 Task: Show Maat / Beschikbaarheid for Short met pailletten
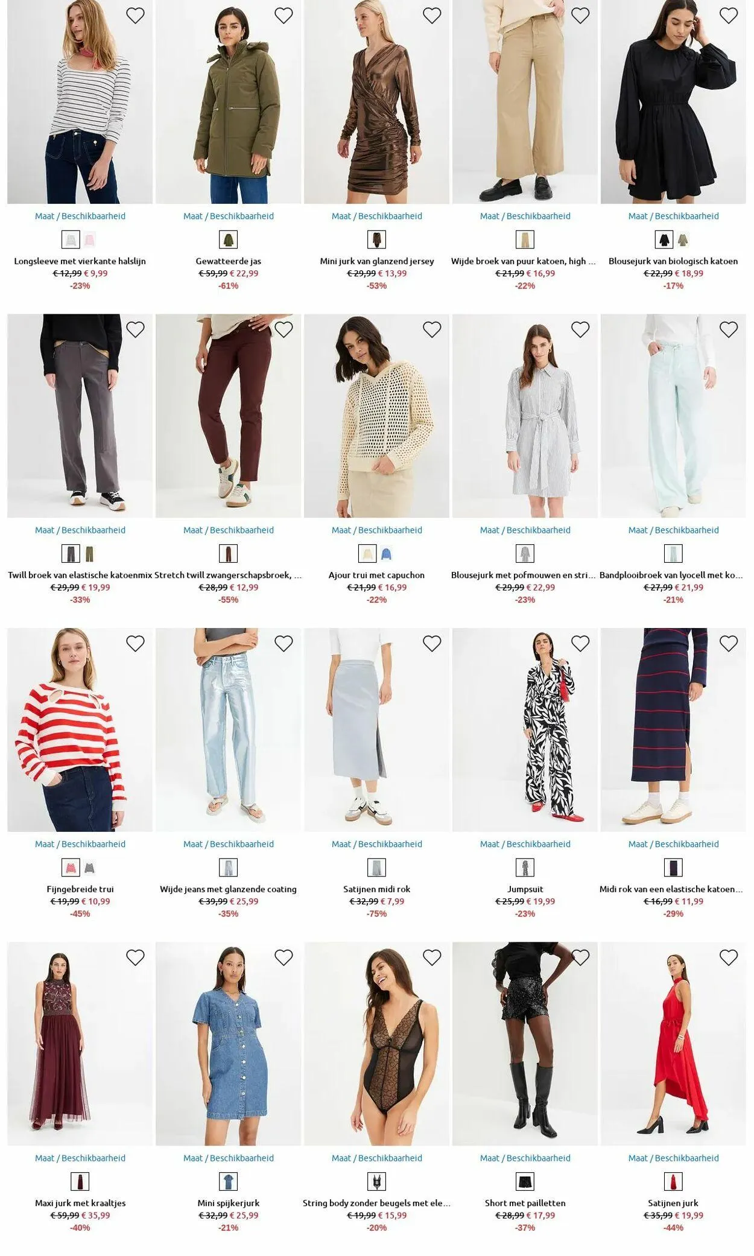[525, 1158]
